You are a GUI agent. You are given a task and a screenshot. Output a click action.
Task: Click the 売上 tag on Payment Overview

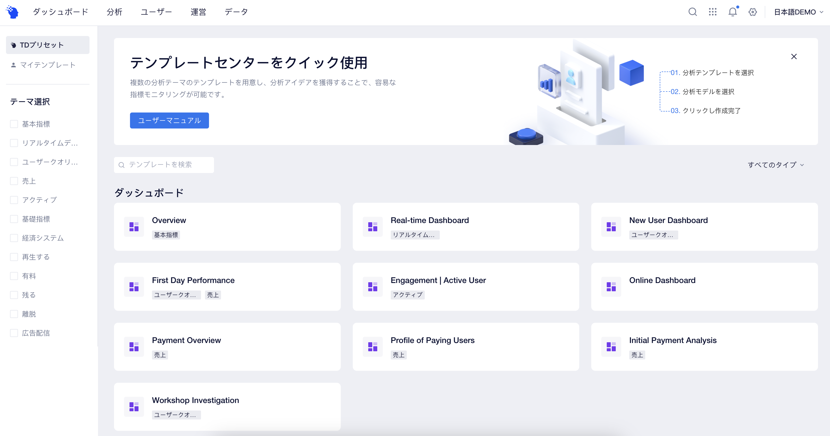click(160, 355)
